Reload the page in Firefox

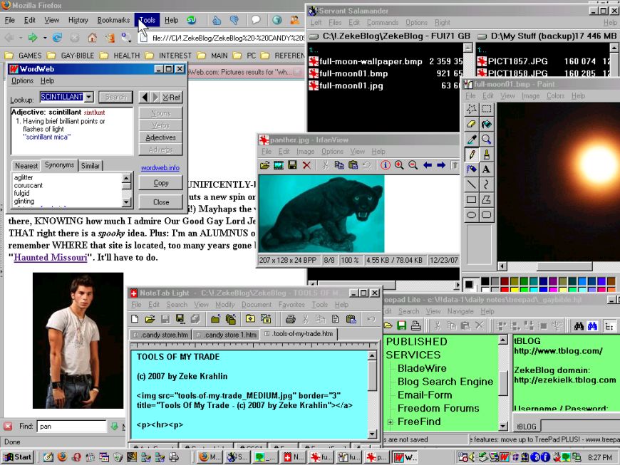[x=57, y=38]
